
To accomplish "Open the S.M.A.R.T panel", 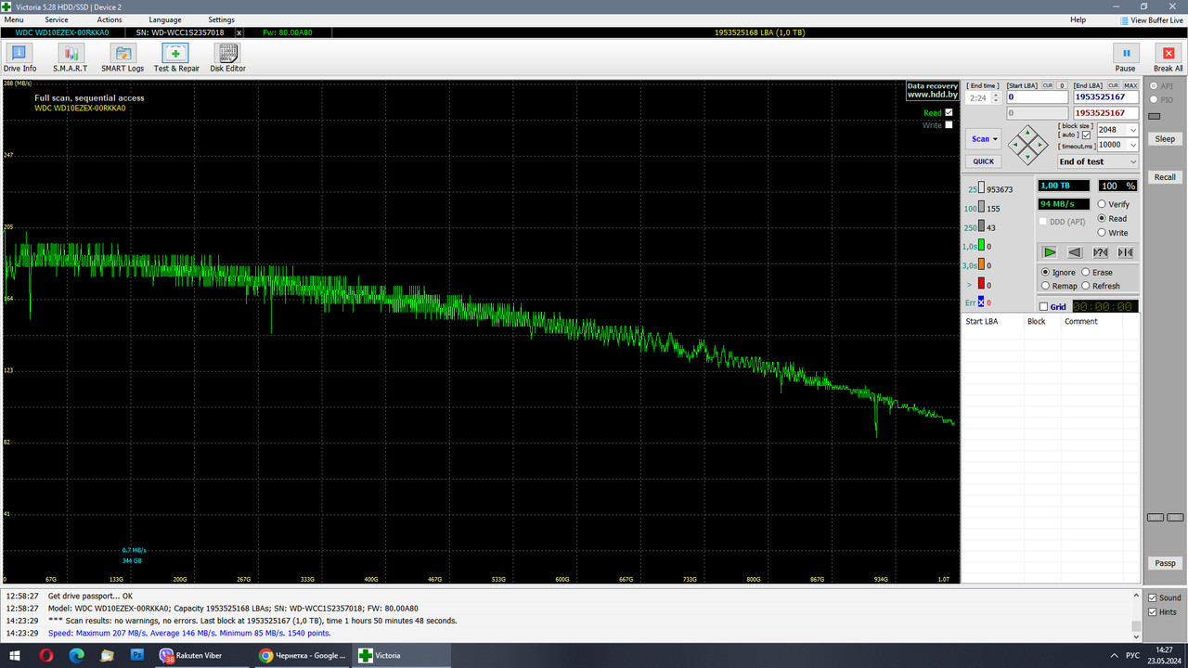I will pos(70,58).
